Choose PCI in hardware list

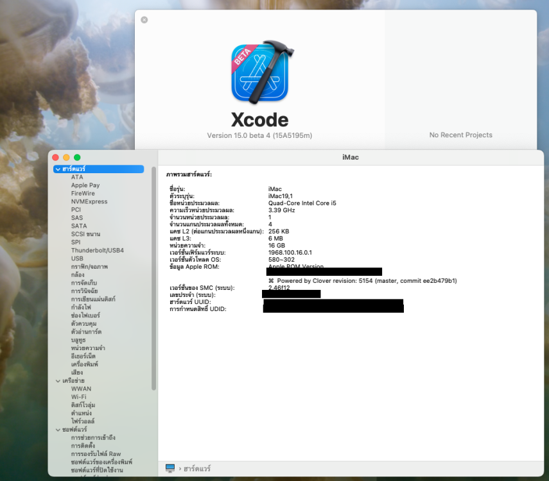76,210
